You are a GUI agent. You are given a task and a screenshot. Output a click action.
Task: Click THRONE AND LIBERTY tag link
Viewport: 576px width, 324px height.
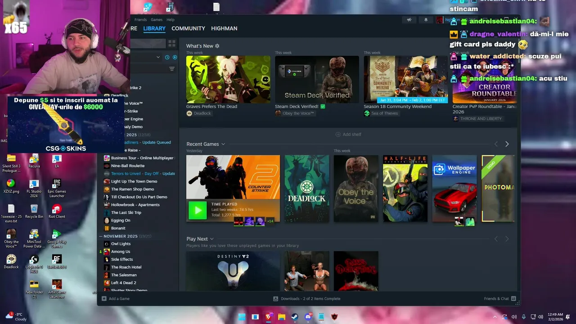click(x=477, y=119)
